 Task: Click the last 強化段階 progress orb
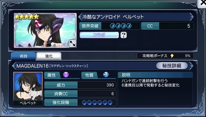[x=110, y=103]
